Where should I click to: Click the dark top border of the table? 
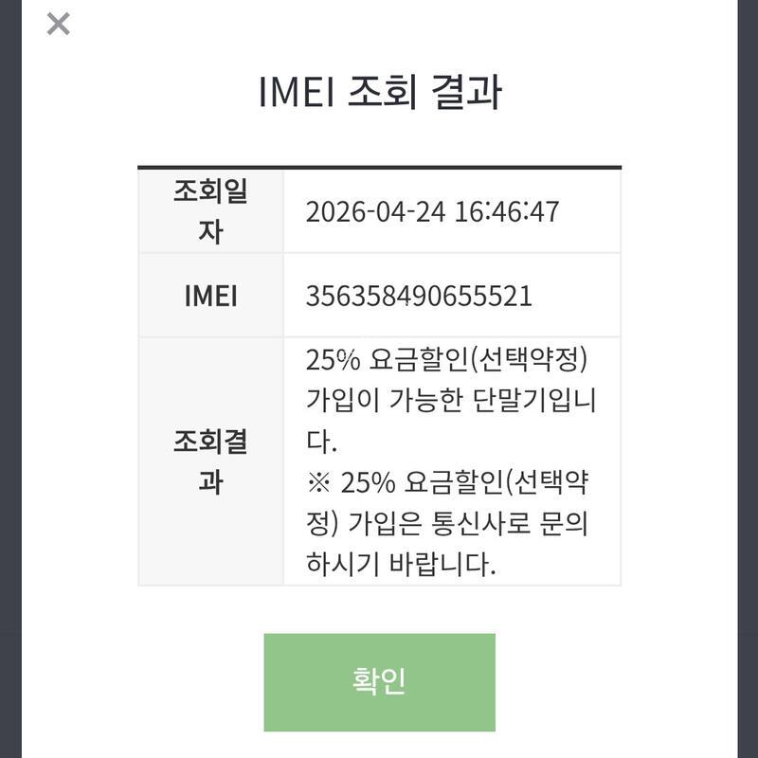pos(379,168)
